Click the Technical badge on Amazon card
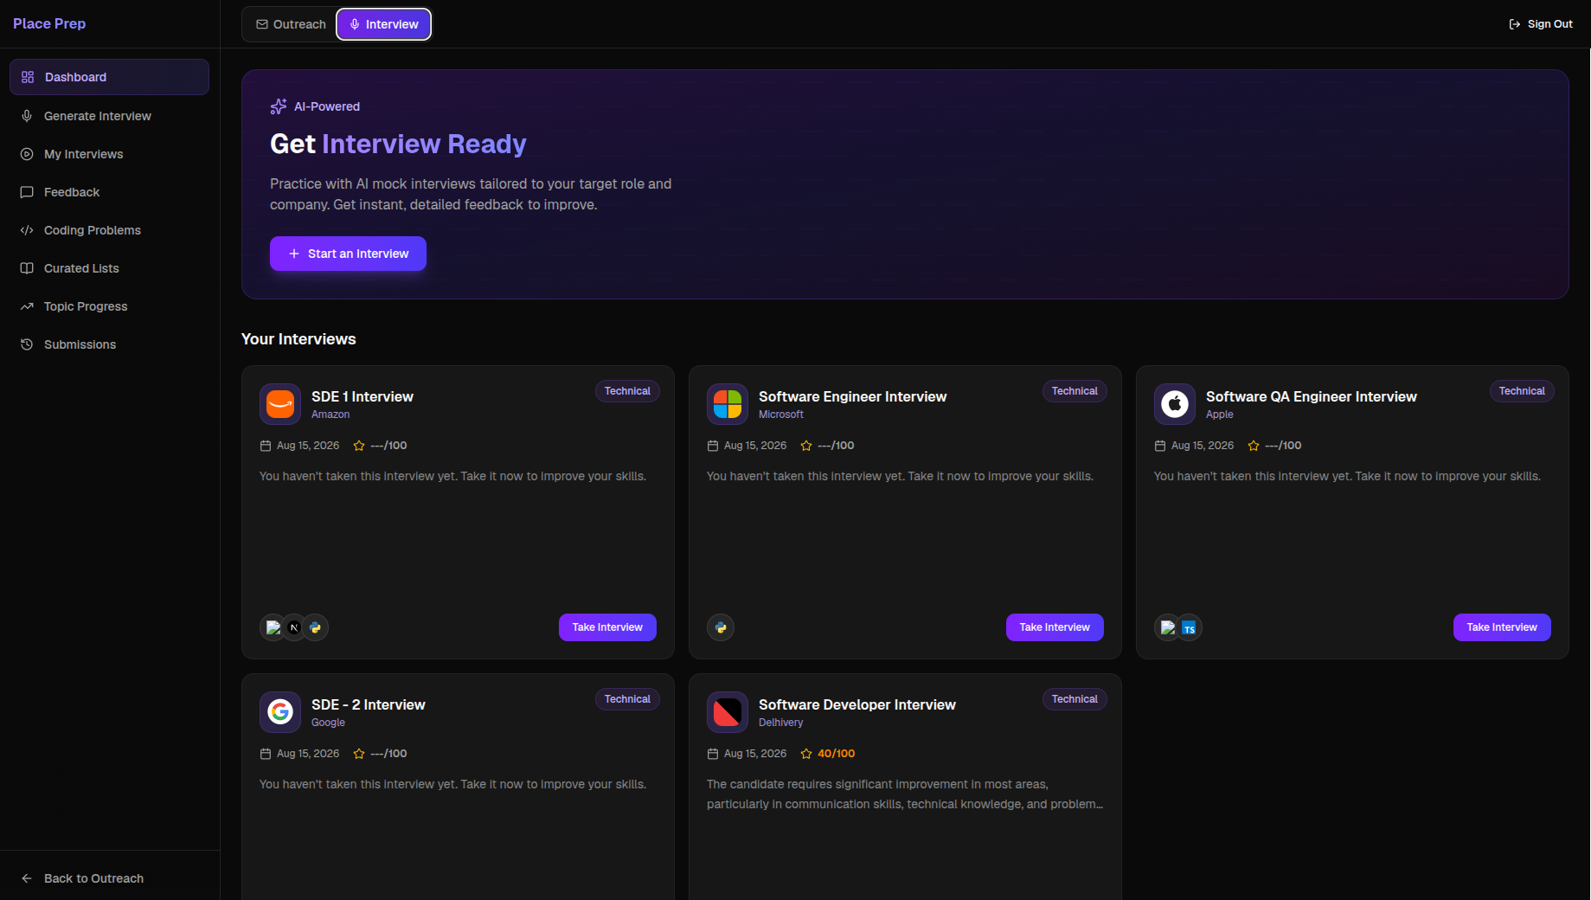The height and width of the screenshot is (900, 1591). click(627, 391)
